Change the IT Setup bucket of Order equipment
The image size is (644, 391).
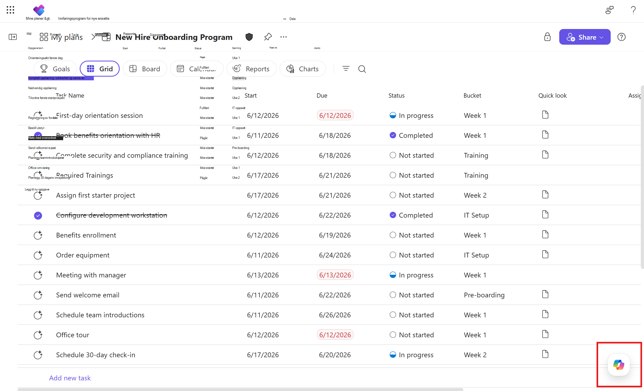(476, 255)
